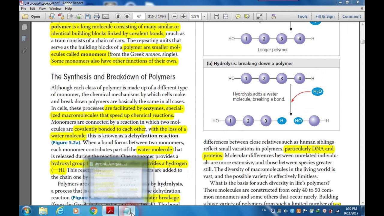Open the page thumbnails panel in sidebar
This screenshot has height=216, width=384.
click(x=24, y=27)
